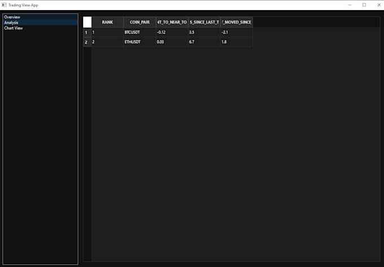Image resolution: width=384 pixels, height=267 pixels.
Task: Minimize the Trading View App window
Action: pyautogui.click(x=350, y=5)
